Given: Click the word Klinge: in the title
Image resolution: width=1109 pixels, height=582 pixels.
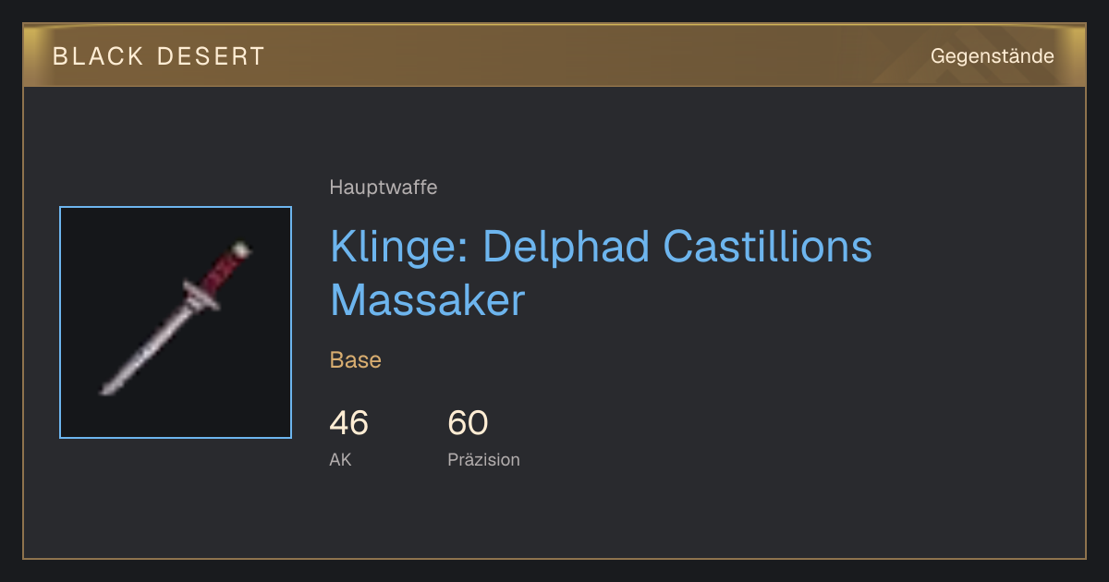Looking at the screenshot, I should pos(400,247).
